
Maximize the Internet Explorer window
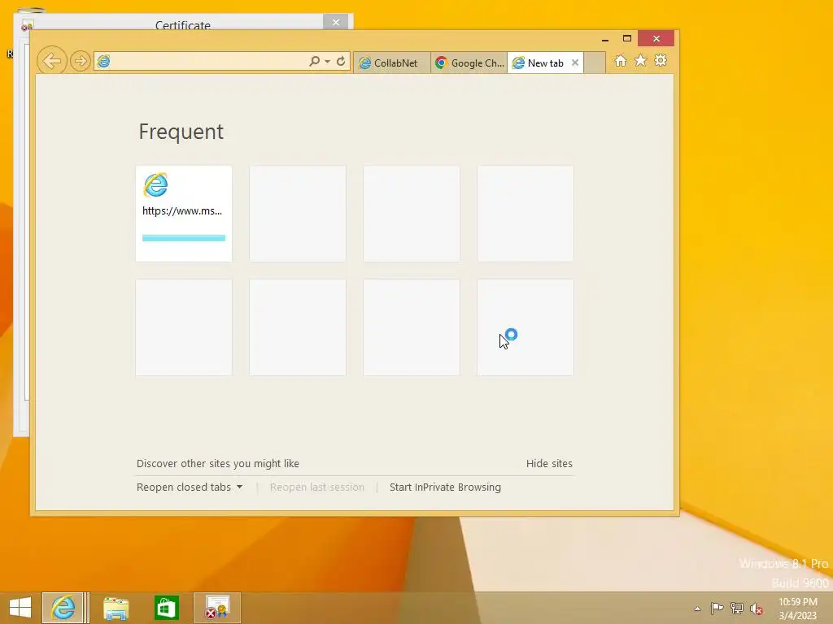tap(627, 39)
